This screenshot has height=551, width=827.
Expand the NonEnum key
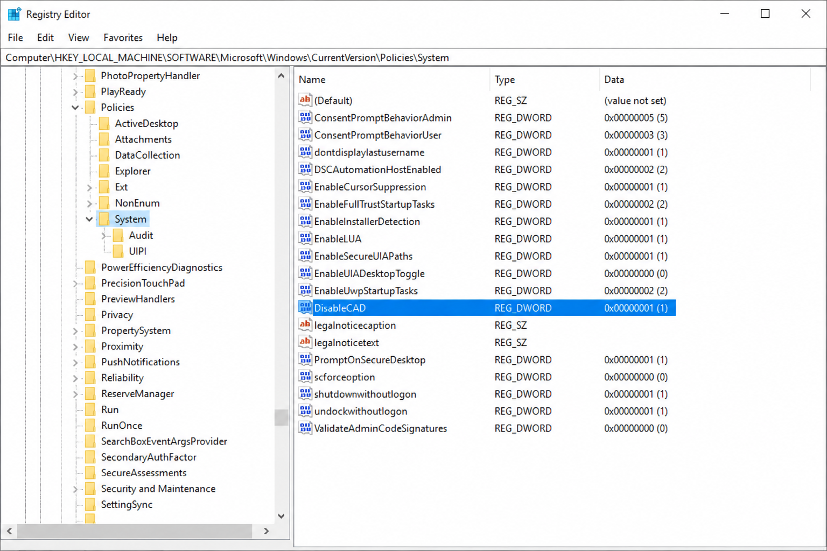point(89,203)
